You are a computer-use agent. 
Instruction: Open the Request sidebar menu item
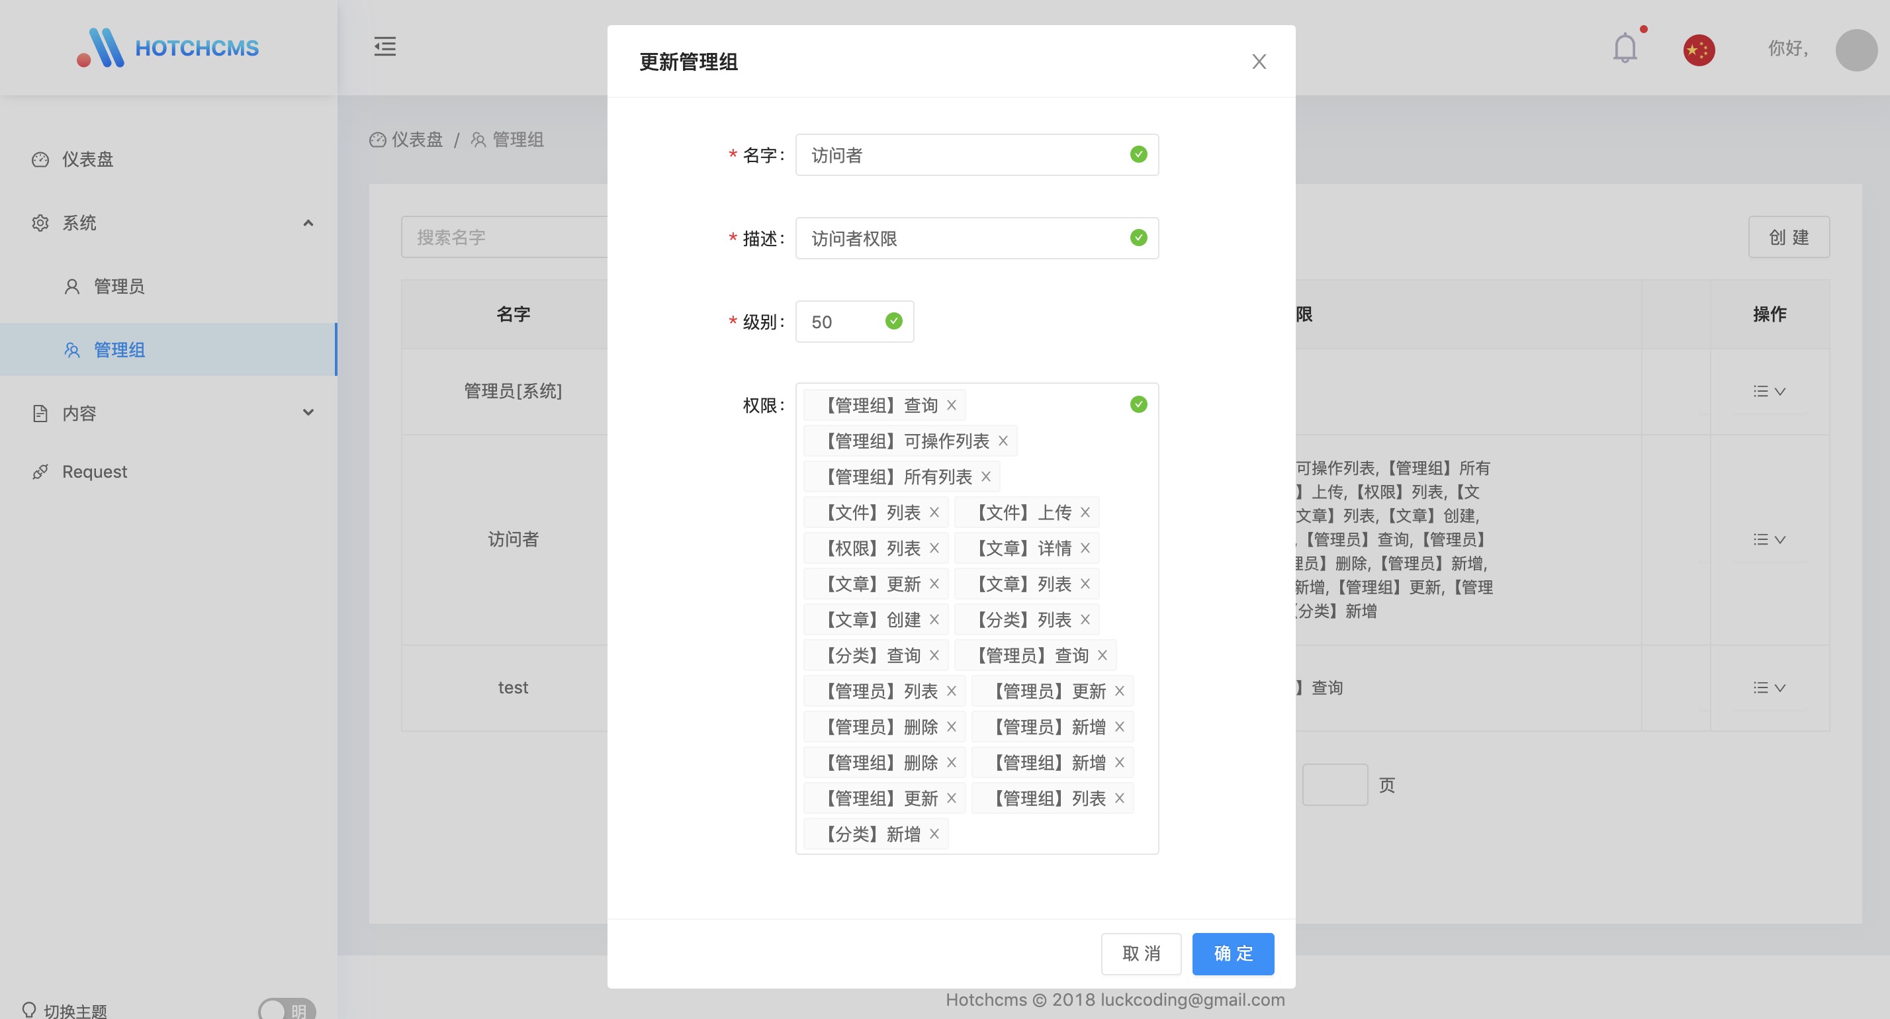tap(94, 472)
